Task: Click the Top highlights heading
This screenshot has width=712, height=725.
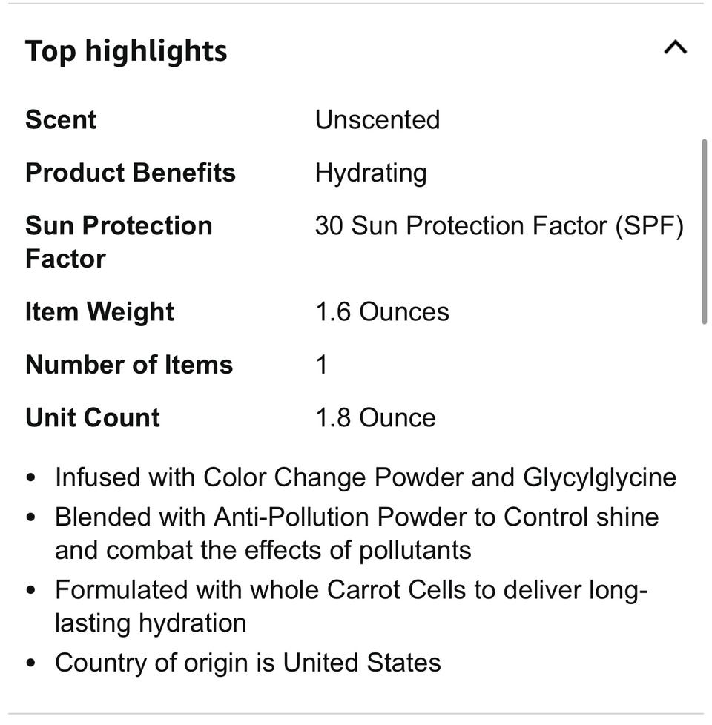Action: pyautogui.click(x=126, y=51)
